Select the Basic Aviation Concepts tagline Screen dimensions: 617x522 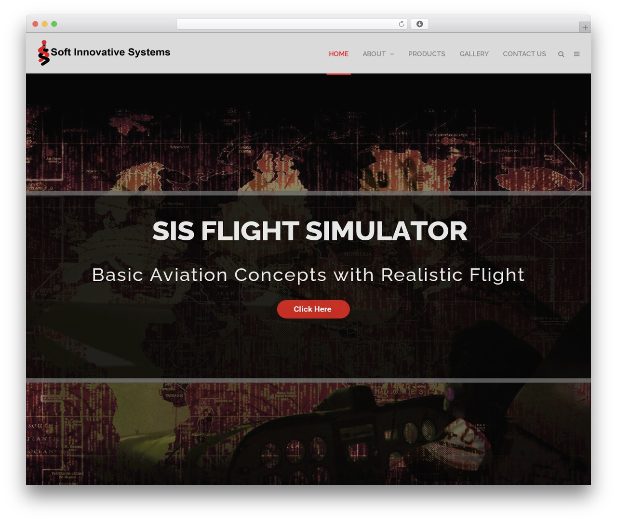point(308,275)
